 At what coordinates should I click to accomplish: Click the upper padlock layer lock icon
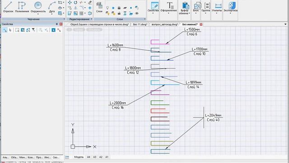pos(119,8)
